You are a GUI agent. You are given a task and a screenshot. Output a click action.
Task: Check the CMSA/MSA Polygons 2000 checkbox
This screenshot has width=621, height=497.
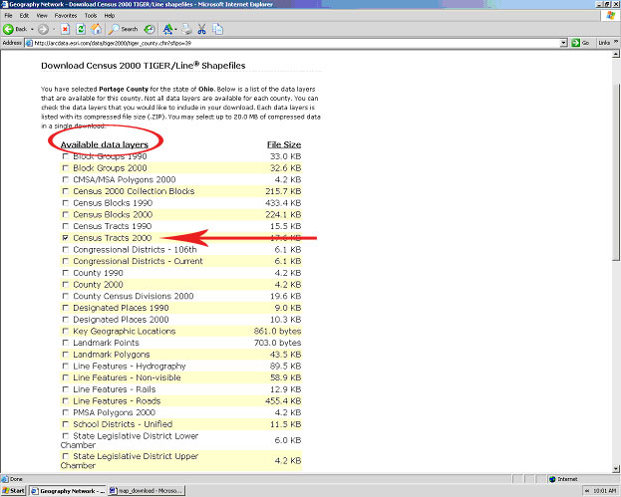[66, 179]
